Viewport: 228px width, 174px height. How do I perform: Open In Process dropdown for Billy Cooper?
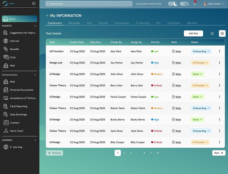coord(200,142)
